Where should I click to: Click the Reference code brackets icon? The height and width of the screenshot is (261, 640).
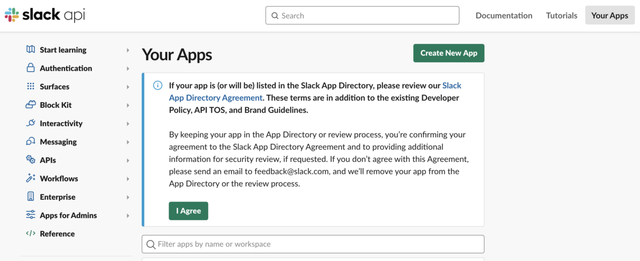(30, 233)
